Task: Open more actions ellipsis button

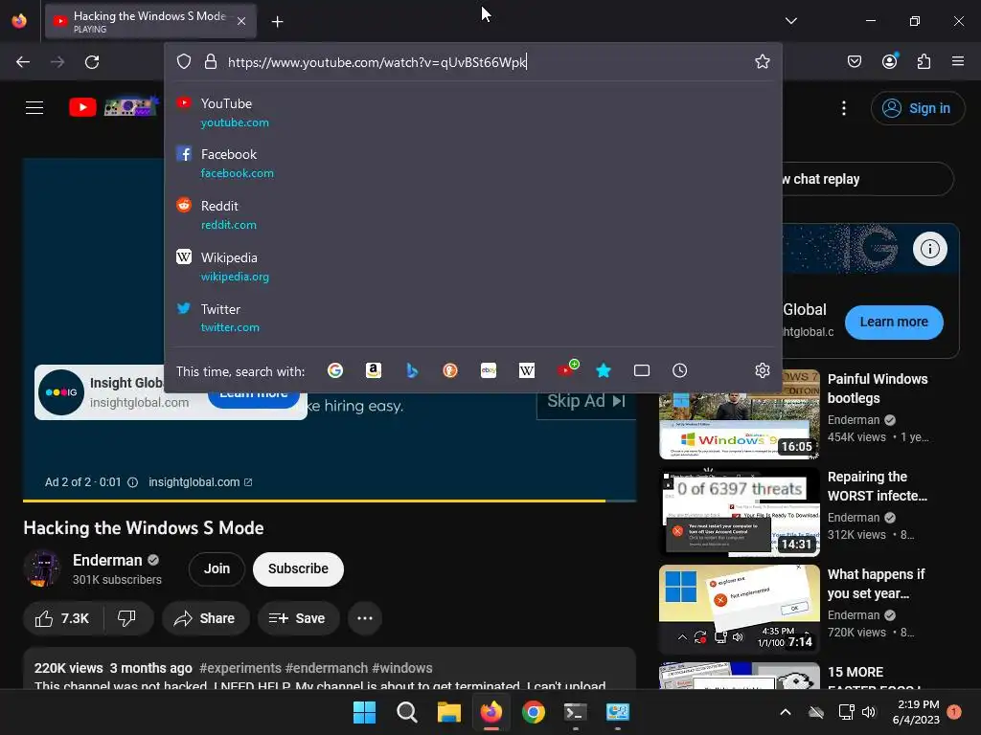Action: coord(365,618)
